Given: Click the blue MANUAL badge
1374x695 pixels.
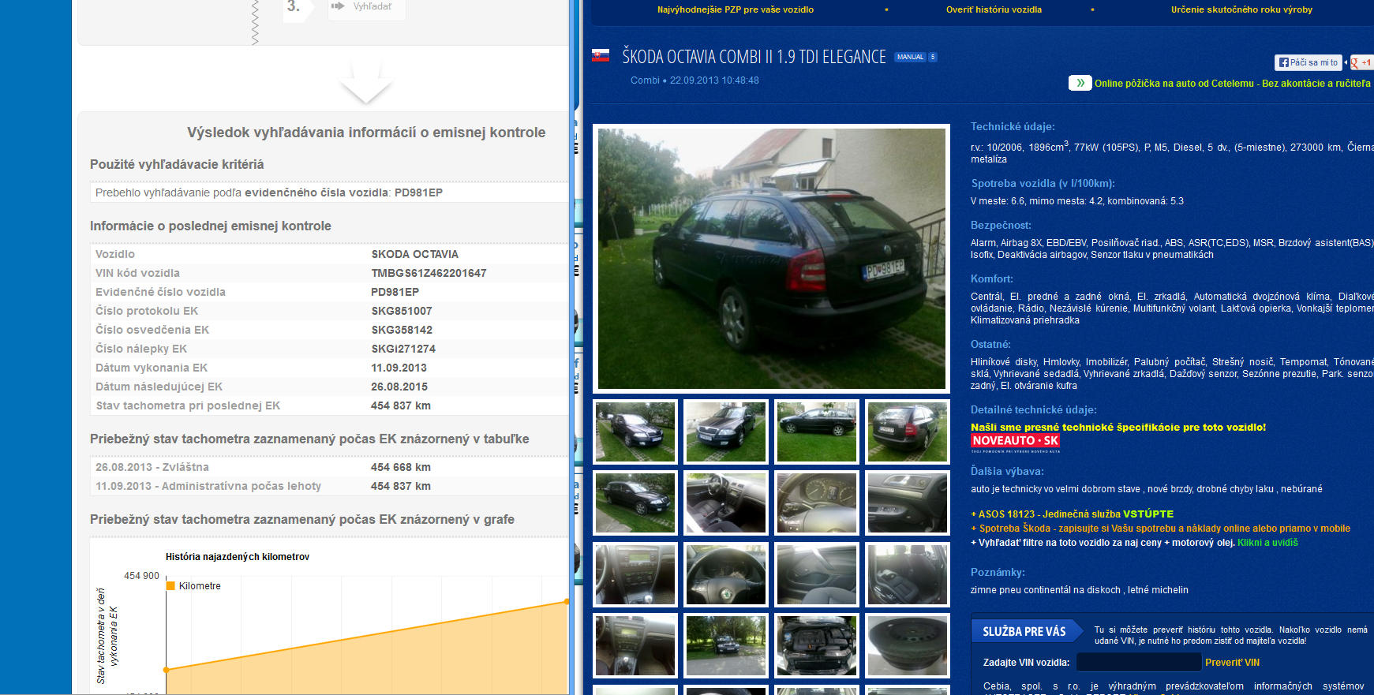Looking at the screenshot, I should point(910,57).
